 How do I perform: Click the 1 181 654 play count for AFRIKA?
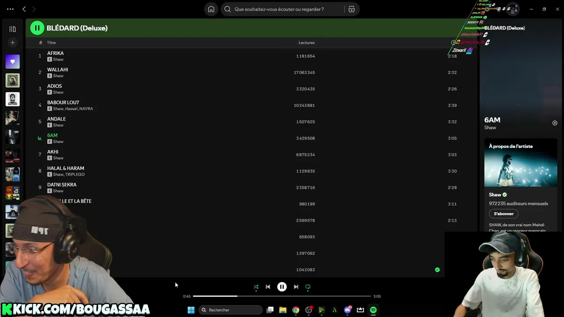click(x=306, y=56)
